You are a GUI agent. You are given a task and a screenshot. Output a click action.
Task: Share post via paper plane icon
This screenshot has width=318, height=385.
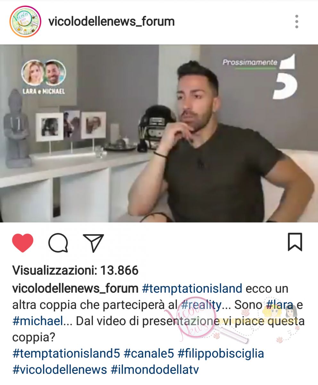[93, 243]
